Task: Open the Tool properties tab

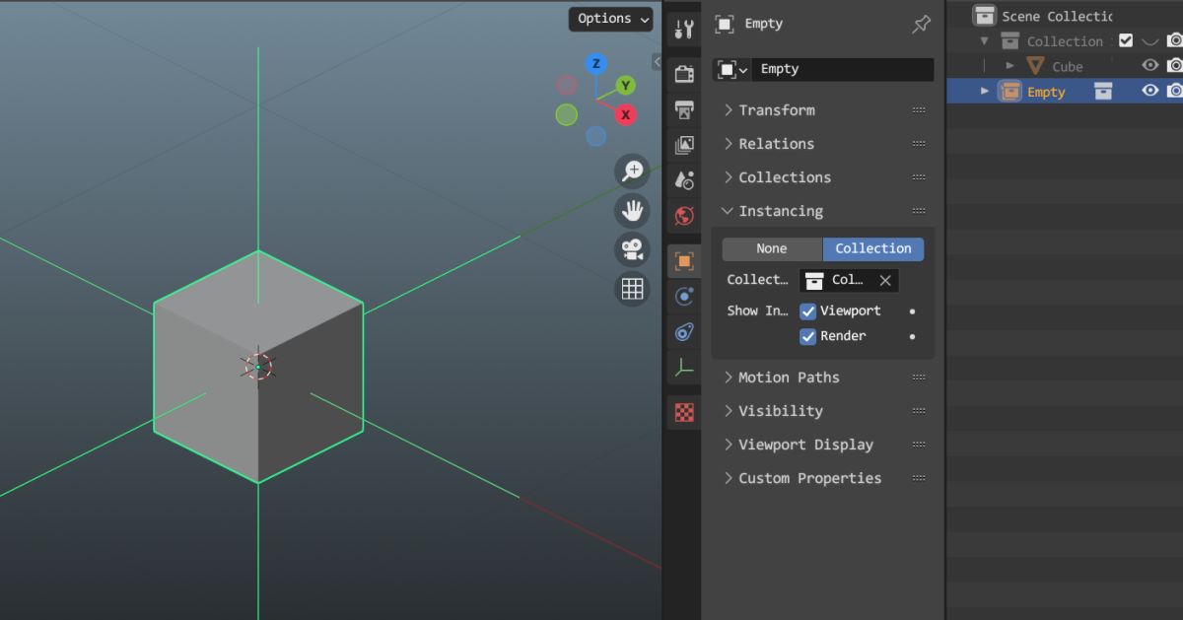Action: [x=684, y=30]
